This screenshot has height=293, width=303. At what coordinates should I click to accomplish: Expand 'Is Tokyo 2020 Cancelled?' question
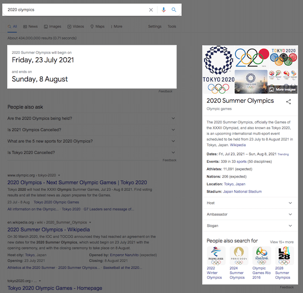pos(92,152)
